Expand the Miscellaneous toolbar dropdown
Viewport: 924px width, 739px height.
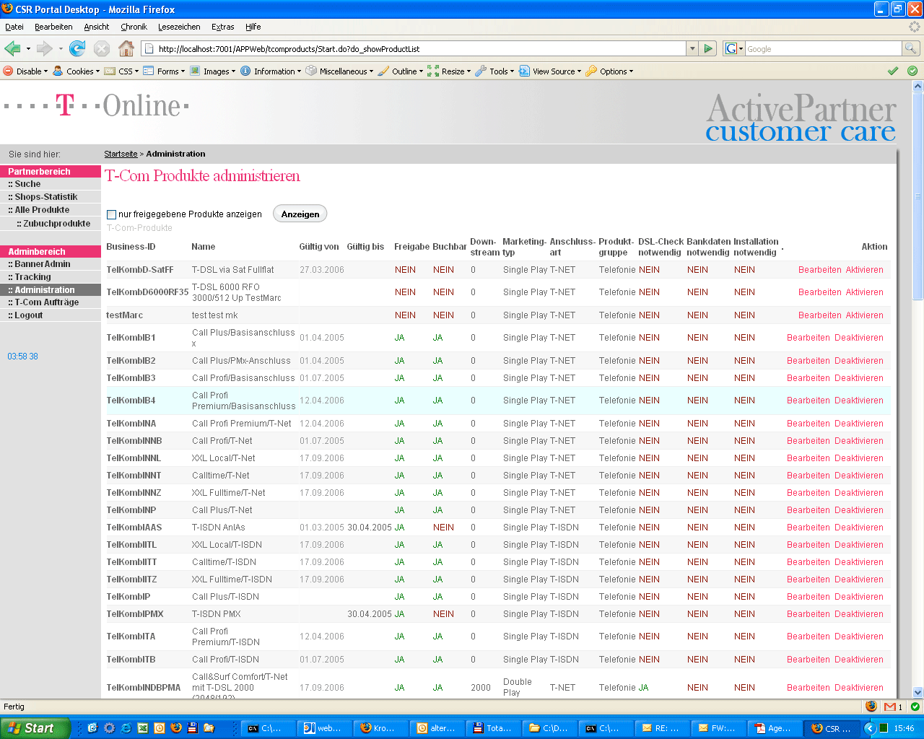click(339, 71)
